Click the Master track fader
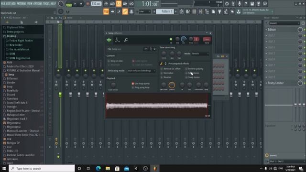 [60, 95]
